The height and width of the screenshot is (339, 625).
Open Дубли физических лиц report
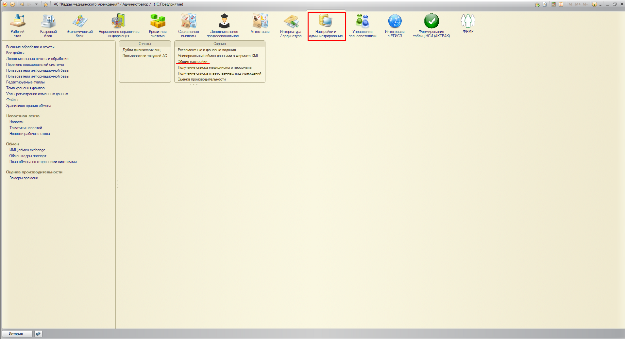tap(141, 50)
